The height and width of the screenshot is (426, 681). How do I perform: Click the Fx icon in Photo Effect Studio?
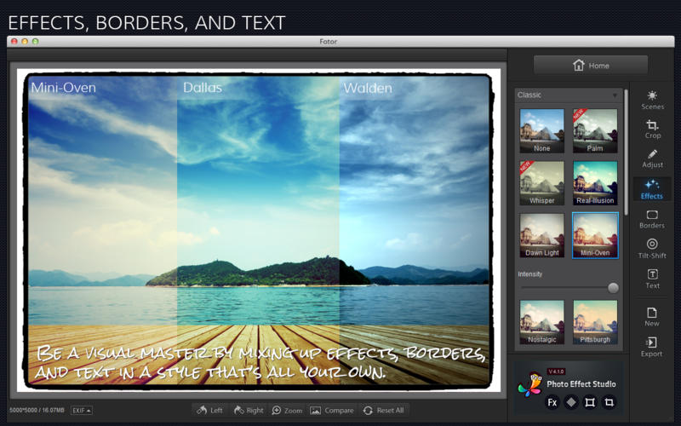552,402
